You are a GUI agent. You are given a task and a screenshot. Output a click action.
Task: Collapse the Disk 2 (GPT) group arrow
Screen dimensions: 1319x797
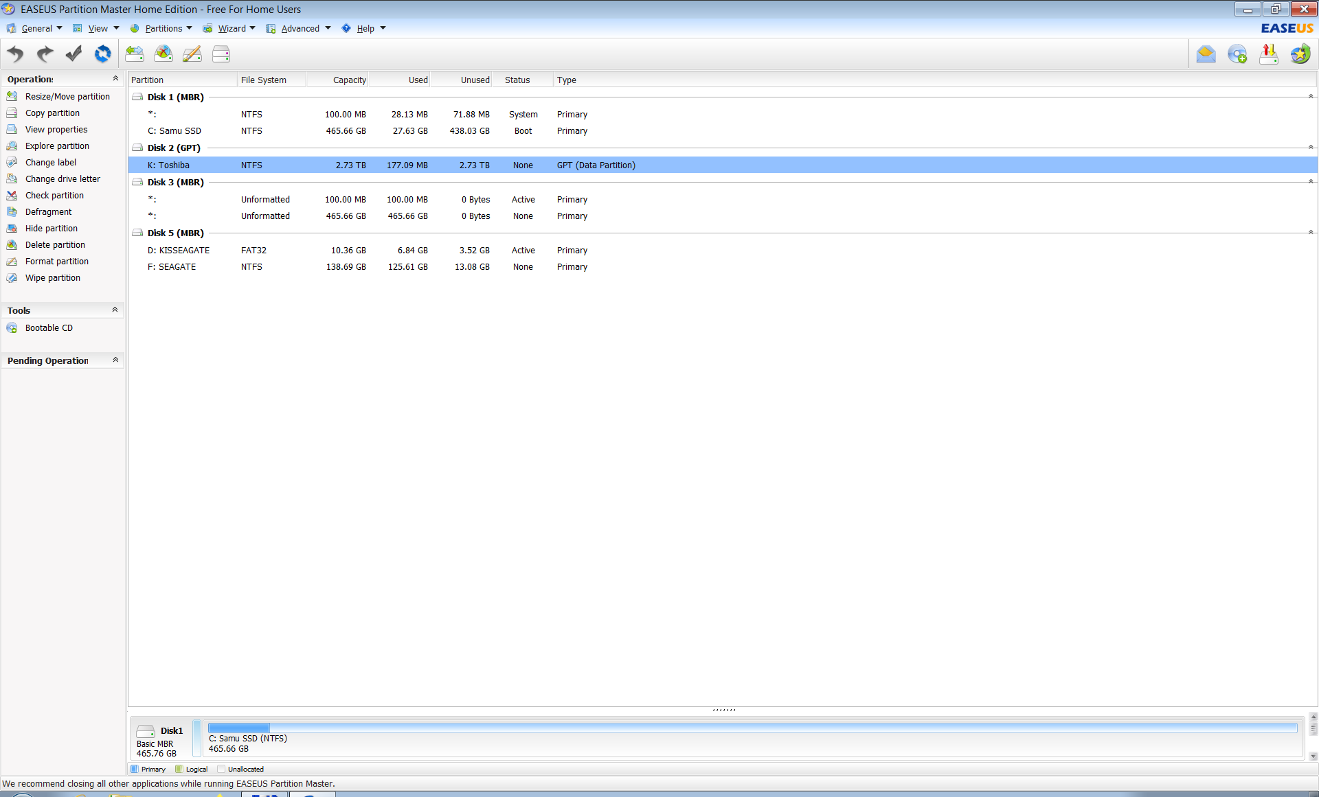[1311, 147]
